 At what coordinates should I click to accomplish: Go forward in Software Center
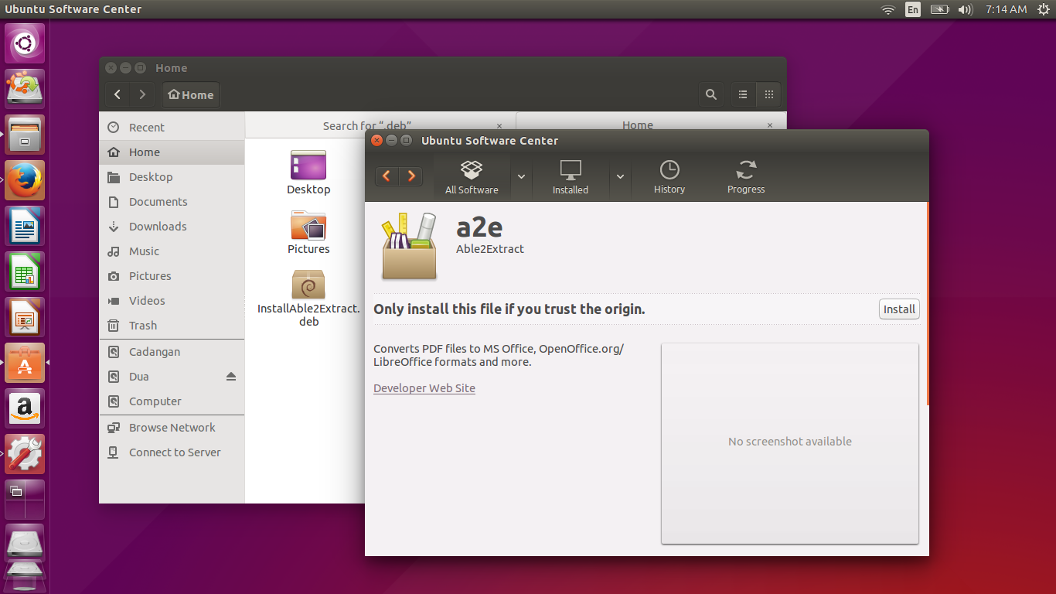click(412, 176)
